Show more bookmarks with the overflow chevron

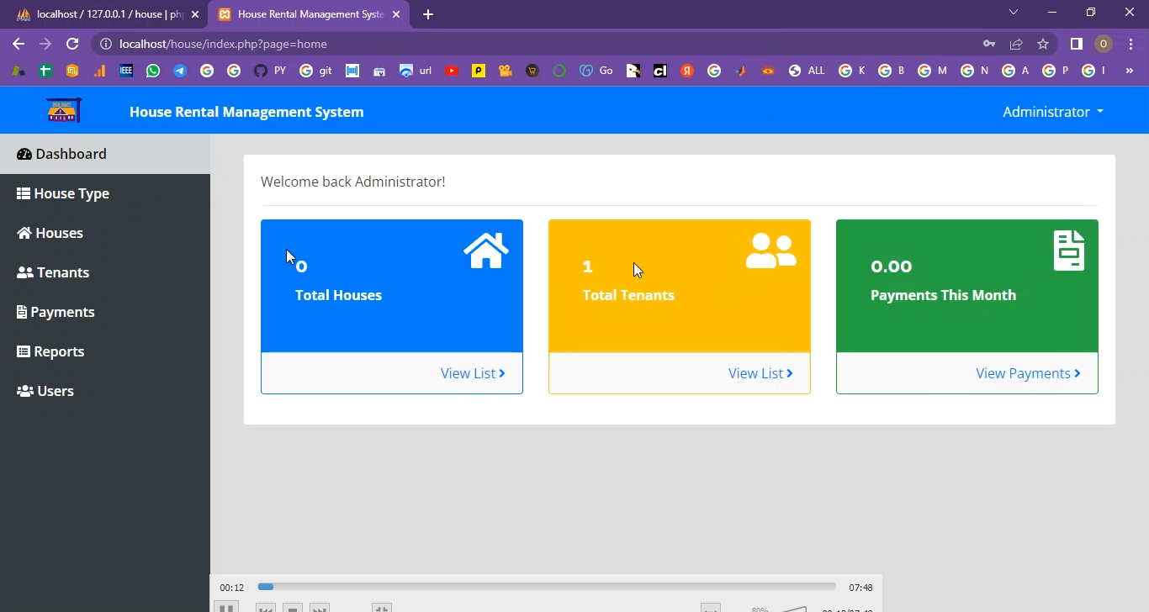click(x=1129, y=71)
